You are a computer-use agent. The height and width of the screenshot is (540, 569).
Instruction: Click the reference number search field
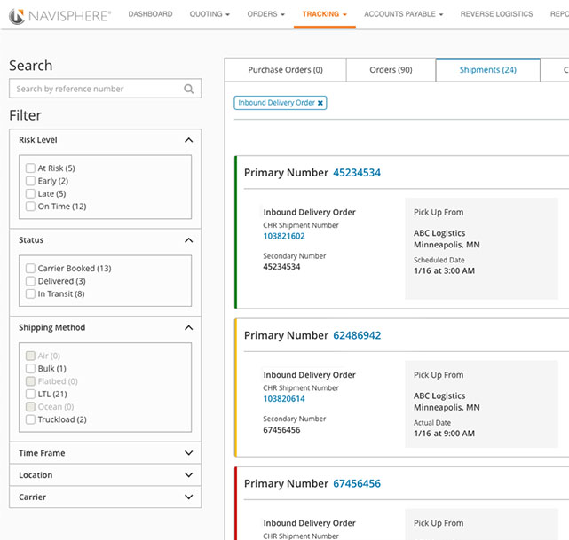(x=105, y=89)
